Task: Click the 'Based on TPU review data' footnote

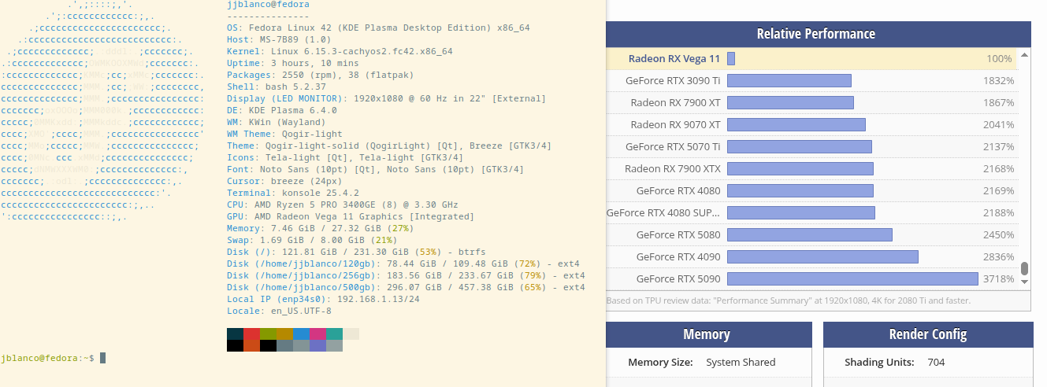Action: click(788, 300)
